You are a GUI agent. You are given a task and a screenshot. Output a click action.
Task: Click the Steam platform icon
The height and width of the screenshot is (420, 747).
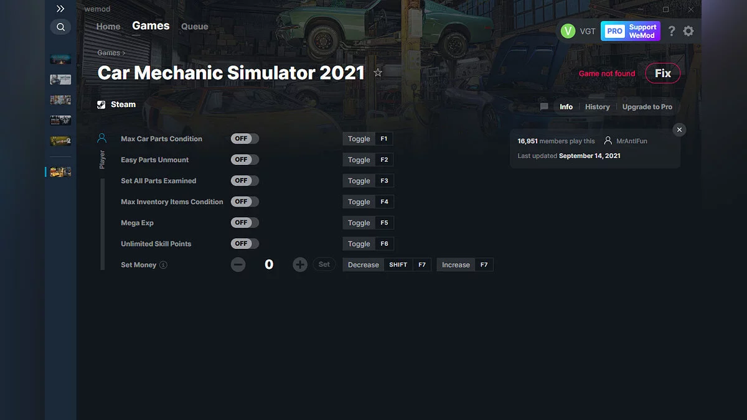click(x=101, y=104)
